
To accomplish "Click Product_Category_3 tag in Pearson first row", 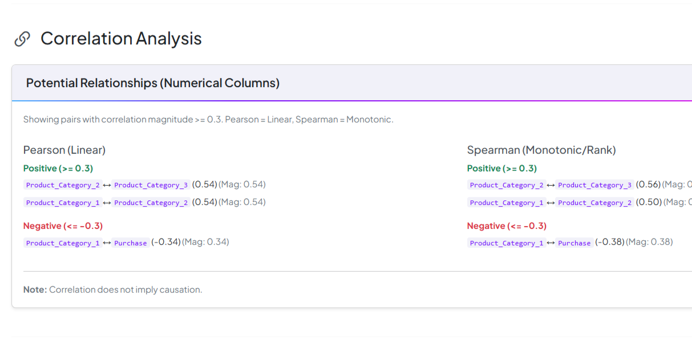I will 151,185.
